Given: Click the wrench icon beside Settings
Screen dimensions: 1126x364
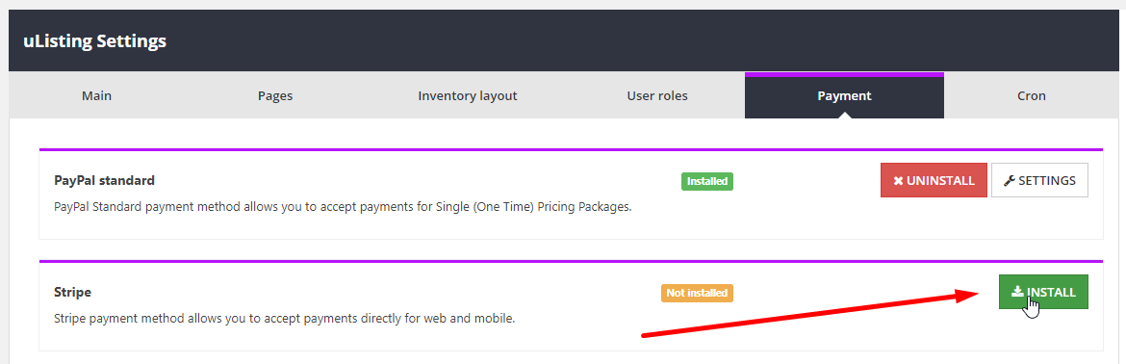Looking at the screenshot, I should tap(1009, 181).
